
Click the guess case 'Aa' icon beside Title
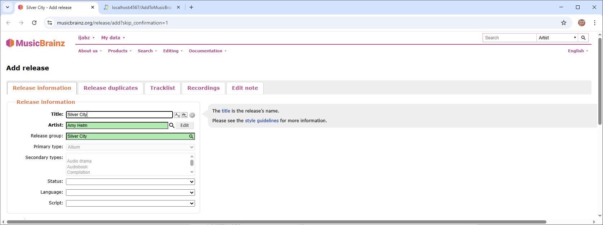pyautogui.click(x=177, y=115)
